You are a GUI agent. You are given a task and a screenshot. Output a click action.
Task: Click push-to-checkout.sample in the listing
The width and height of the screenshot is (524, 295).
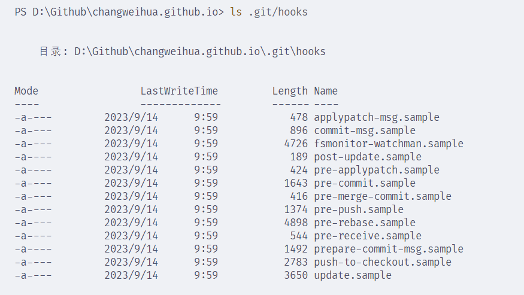tap(382, 262)
